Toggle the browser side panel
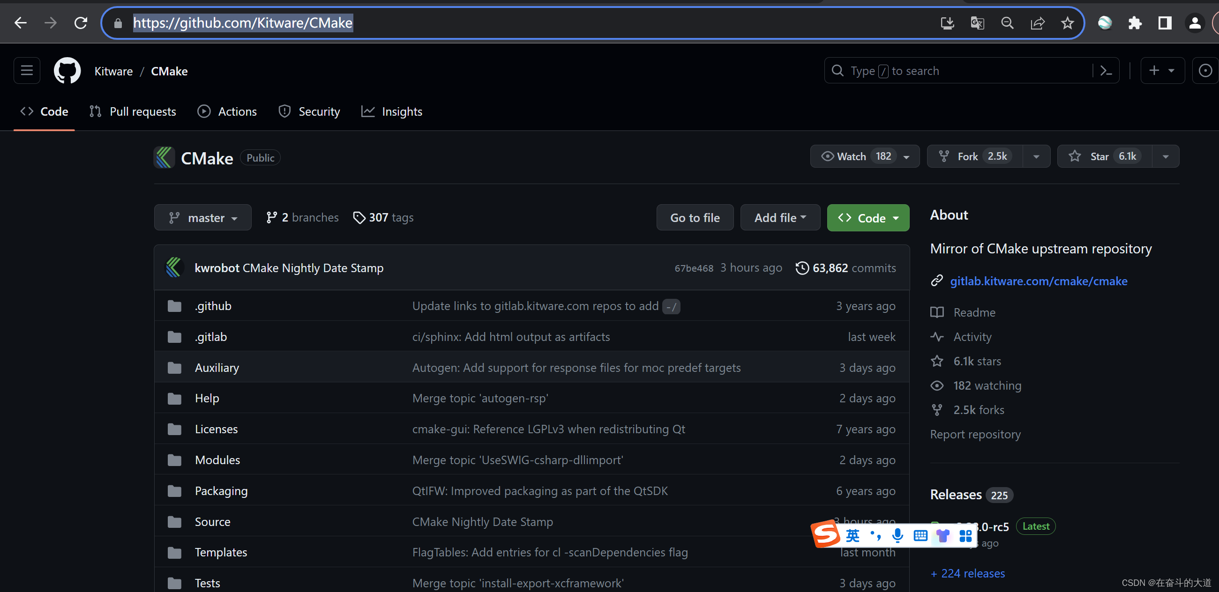The width and height of the screenshot is (1219, 592). click(1165, 22)
